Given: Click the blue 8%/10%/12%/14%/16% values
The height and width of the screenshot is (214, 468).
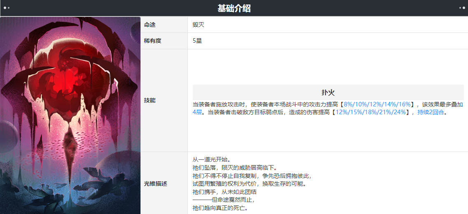Looking at the screenshot, I should click(377, 104).
